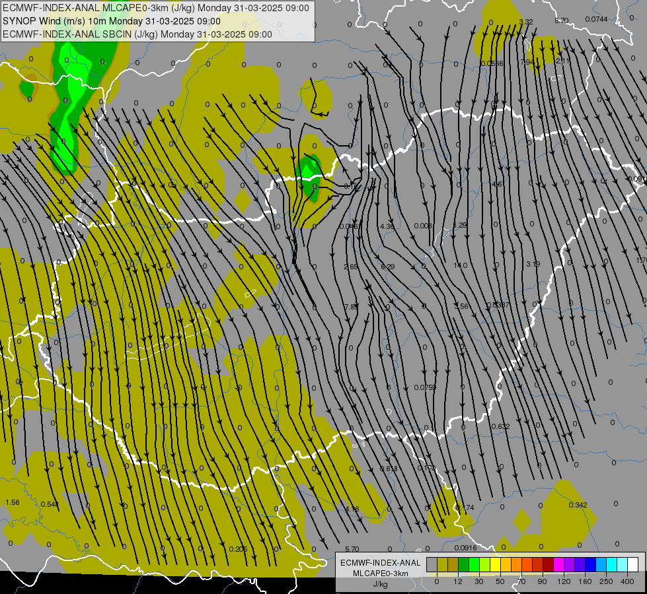
Task: Select the 1.56 map value
Action: pyautogui.click(x=13, y=502)
